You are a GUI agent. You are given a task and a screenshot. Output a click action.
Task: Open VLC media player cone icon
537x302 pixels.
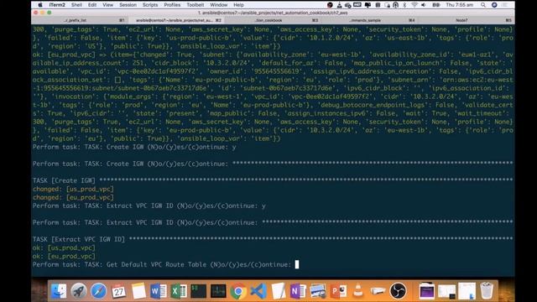[x=358, y=291]
